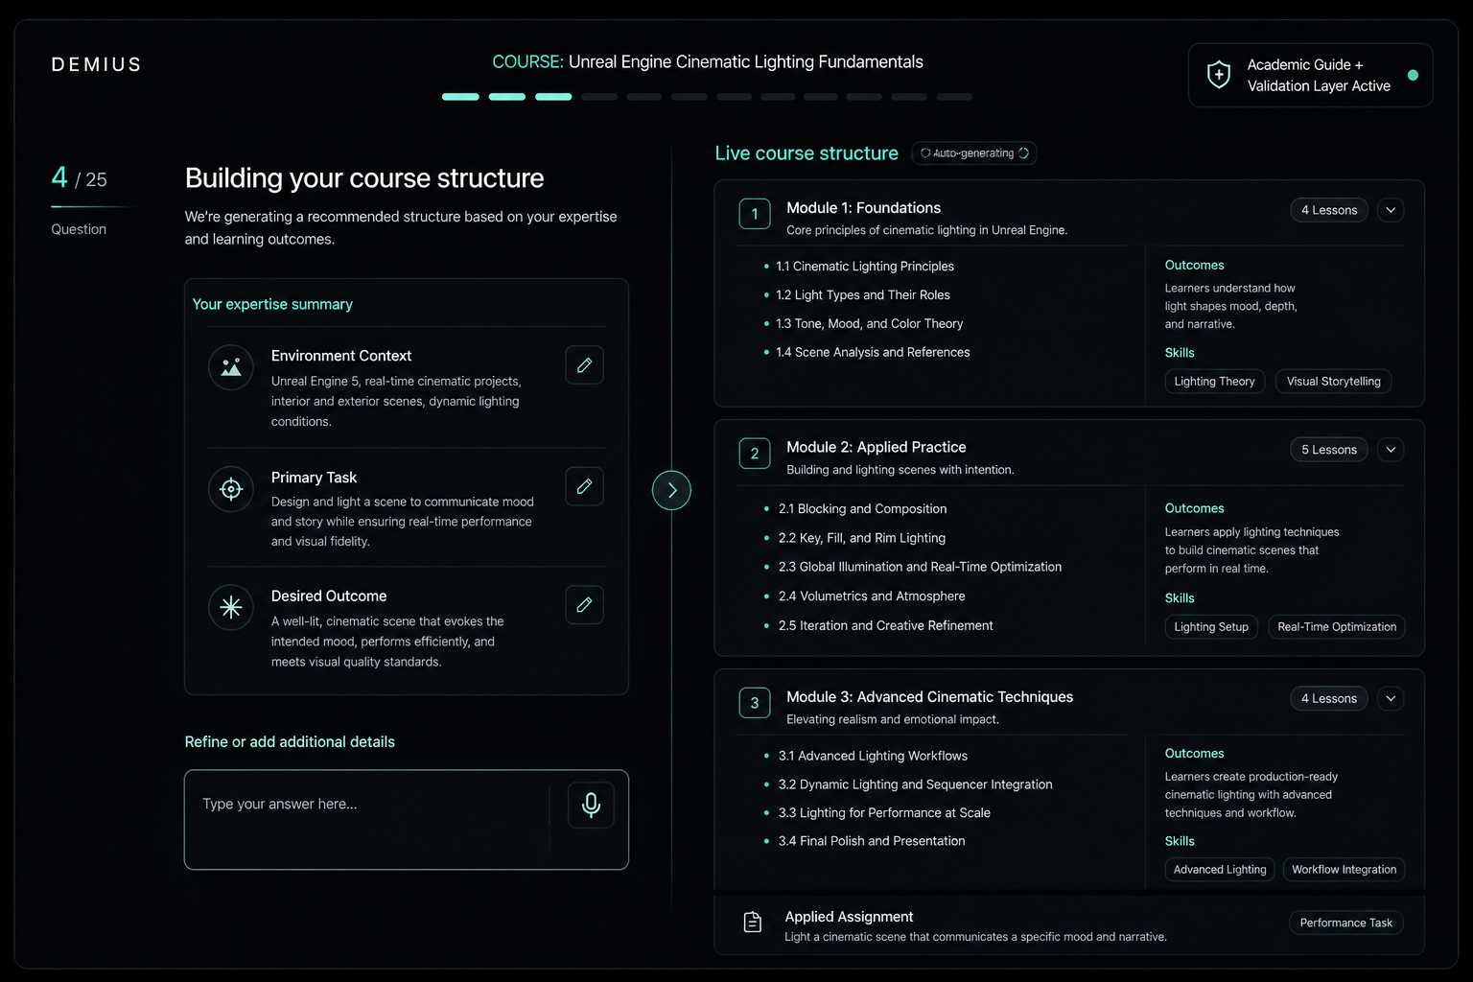Click the Performance Task tag

tap(1345, 923)
